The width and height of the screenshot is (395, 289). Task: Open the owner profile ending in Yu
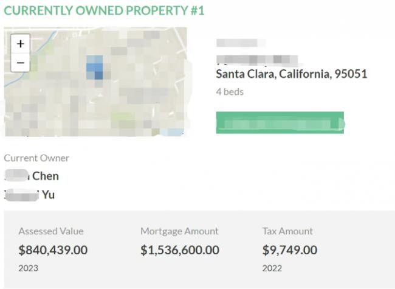click(x=30, y=195)
